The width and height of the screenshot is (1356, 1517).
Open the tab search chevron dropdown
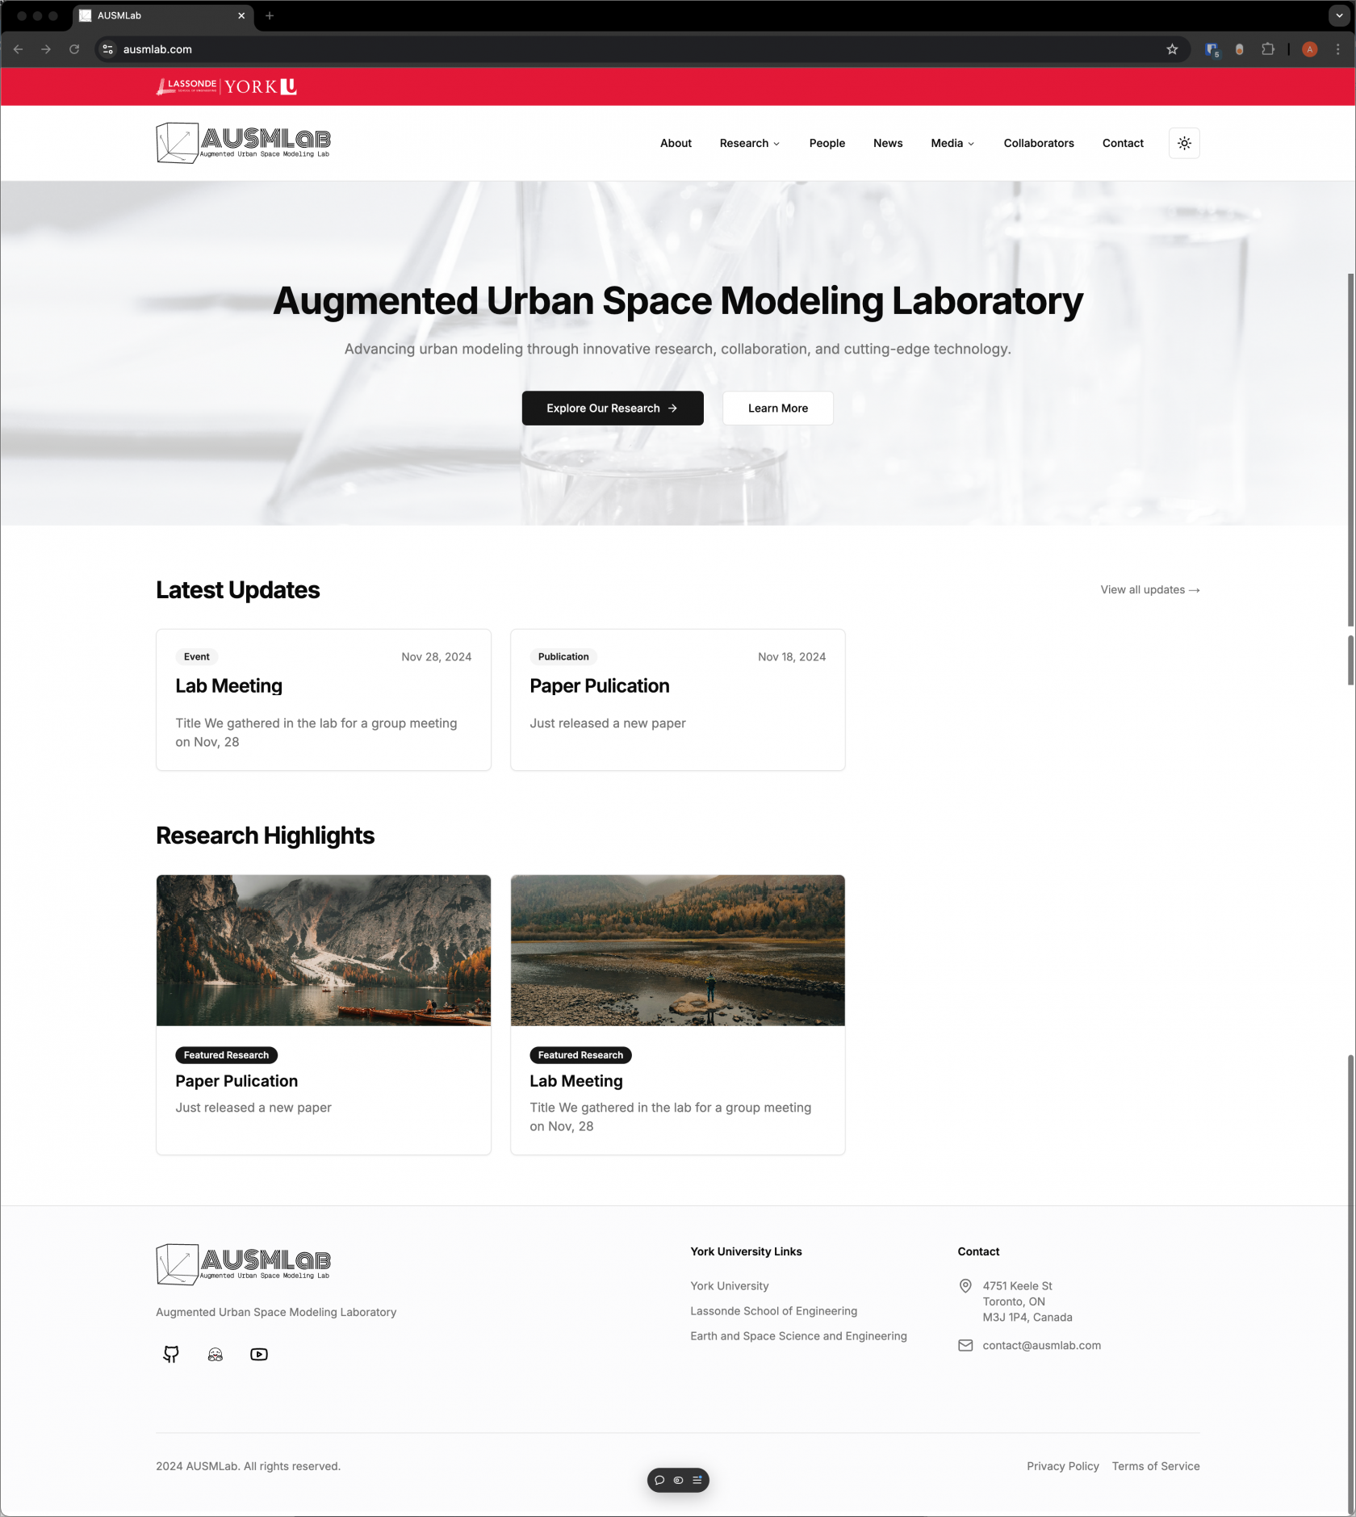[x=1339, y=15]
